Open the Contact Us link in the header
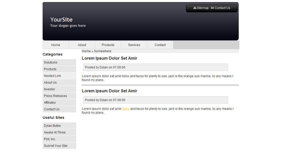The height and width of the screenshot is (152, 281). [222, 8]
